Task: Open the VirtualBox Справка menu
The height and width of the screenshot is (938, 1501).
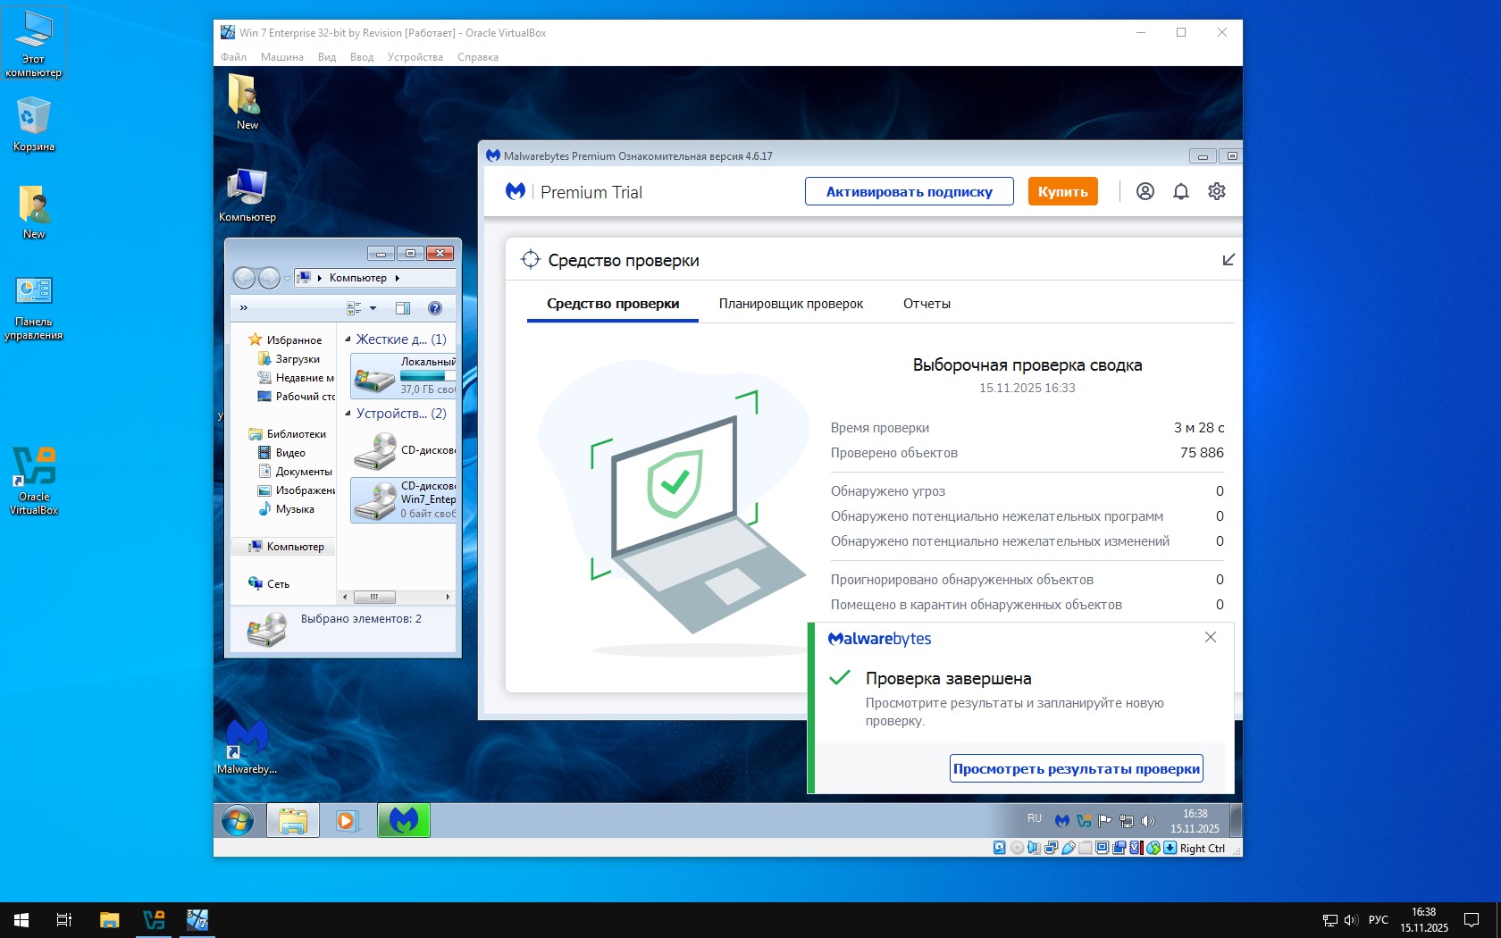Action: (478, 57)
